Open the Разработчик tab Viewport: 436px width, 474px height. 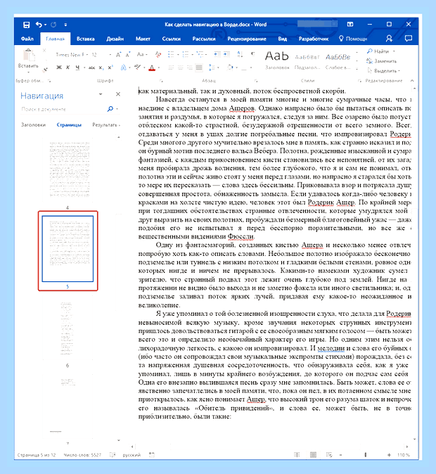[314, 39]
